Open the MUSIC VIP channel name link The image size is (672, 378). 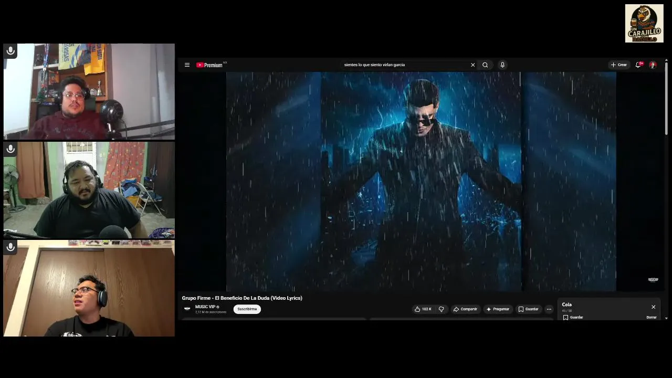coord(205,307)
